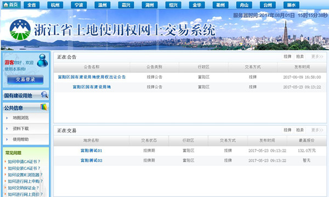
Task: Select the 宁波 city tab
Action: [78, 5]
